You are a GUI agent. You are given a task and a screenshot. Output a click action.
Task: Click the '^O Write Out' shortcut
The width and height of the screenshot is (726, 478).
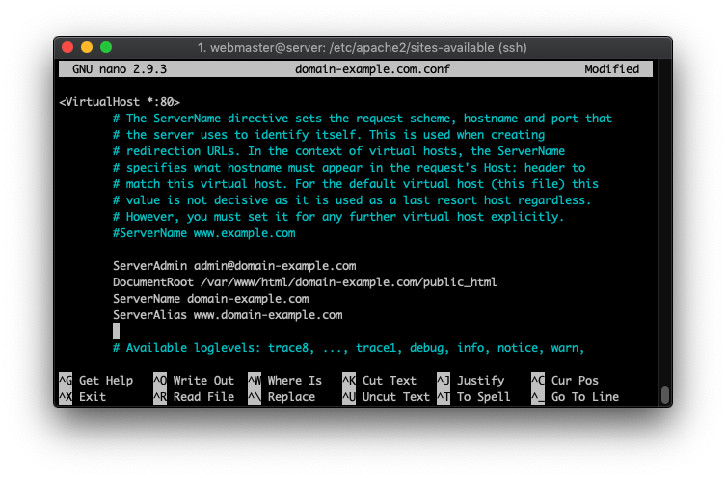pyautogui.click(x=194, y=380)
